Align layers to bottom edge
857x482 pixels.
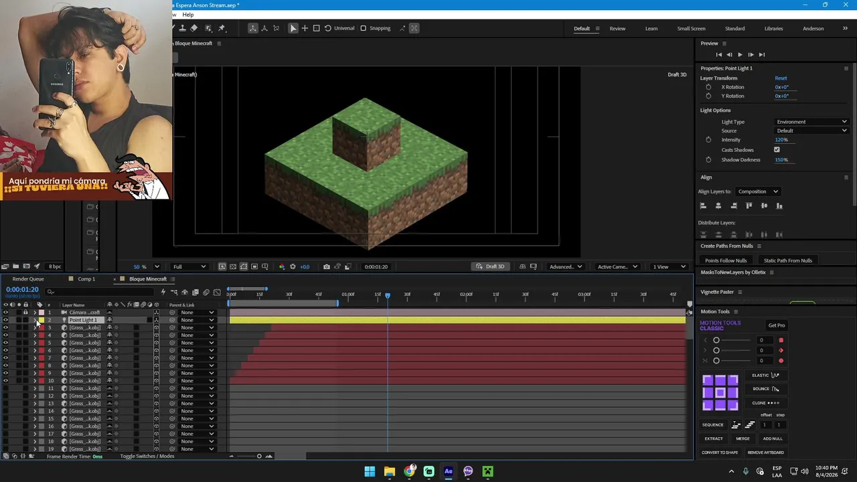tap(779, 206)
